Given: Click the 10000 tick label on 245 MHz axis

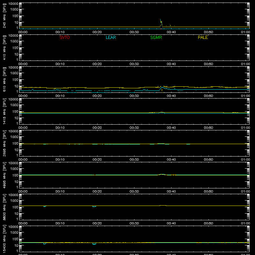Looking at the screenshot, I should pyautogui.click(x=13, y=4).
